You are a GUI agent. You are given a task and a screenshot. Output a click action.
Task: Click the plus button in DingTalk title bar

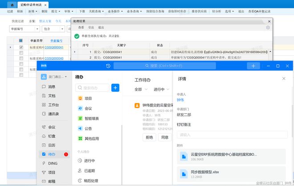coord(253,66)
